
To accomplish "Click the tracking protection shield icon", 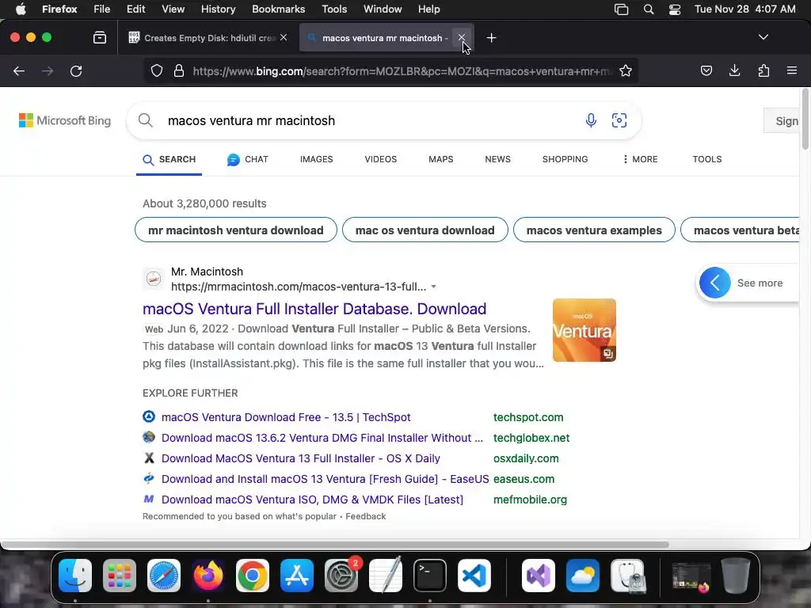I will [x=157, y=70].
